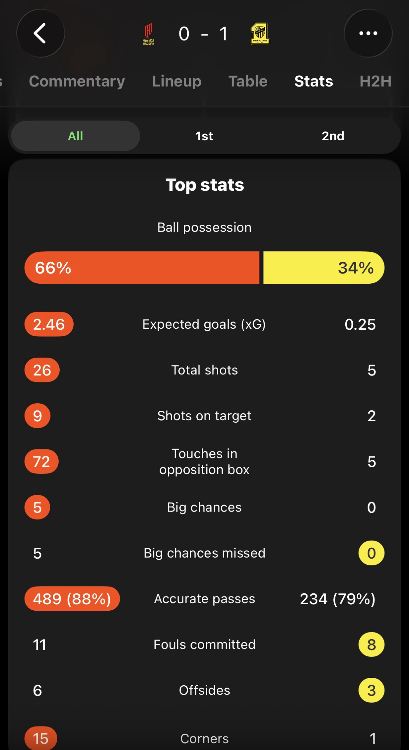Tap the yellow 34% possession bar

coord(324,268)
